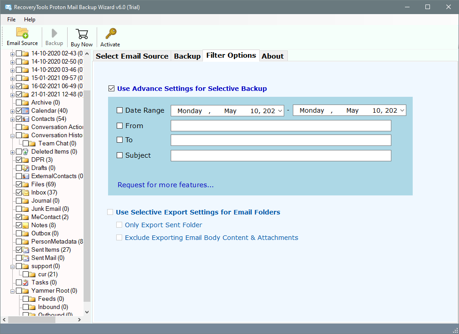Viewport: 459px width, 334px height.
Task: Click the Journal folder icon
Action: [25, 201]
